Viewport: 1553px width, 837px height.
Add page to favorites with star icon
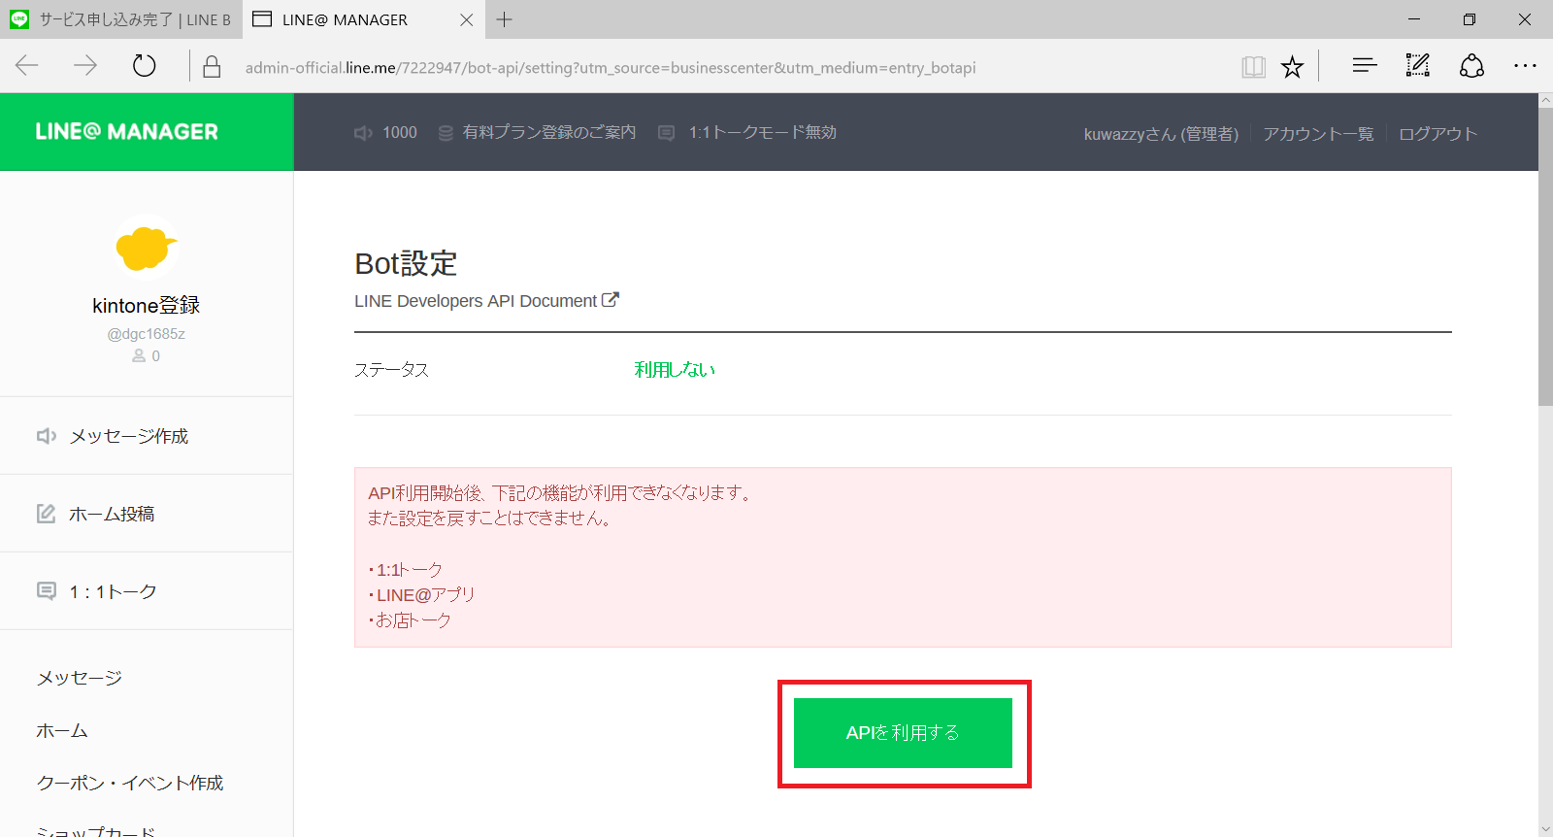click(x=1292, y=66)
